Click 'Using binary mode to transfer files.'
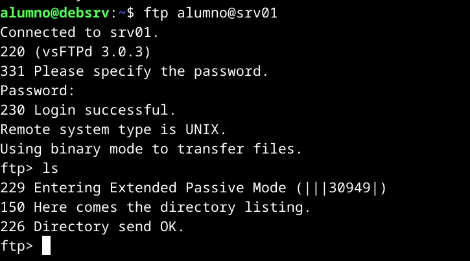 (151, 149)
